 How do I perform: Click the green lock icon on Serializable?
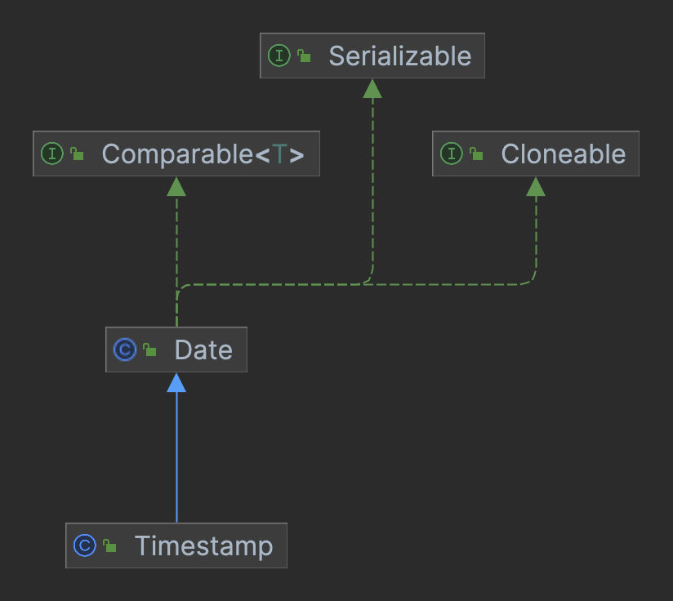coord(305,56)
